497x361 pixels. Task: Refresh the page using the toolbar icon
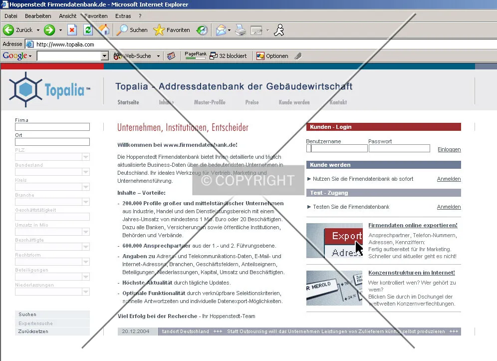(88, 30)
